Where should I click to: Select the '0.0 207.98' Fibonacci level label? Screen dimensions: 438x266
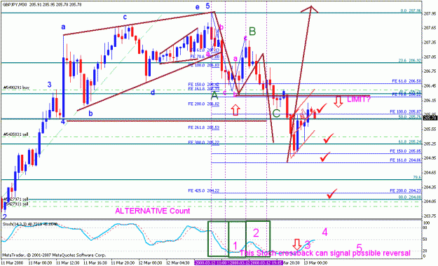(x=411, y=11)
